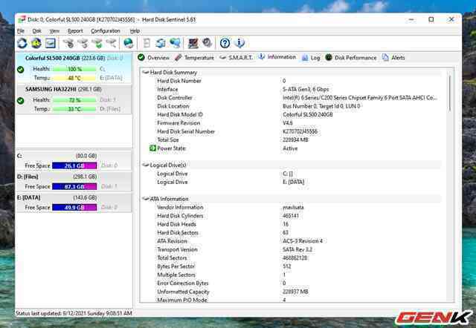Click the disk panel window toolbar icon

51,43
